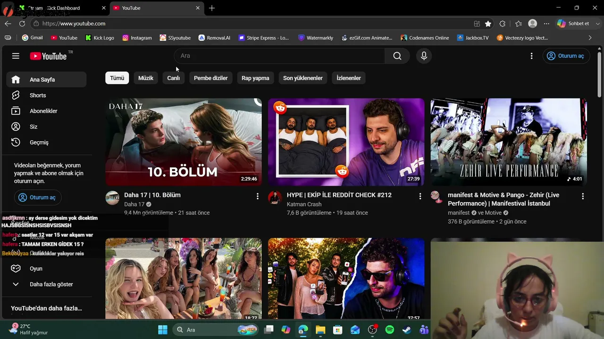This screenshot has width=604, height=339.
Task: Click Oturum aç in the sidebar
Action: click(38, 197)
